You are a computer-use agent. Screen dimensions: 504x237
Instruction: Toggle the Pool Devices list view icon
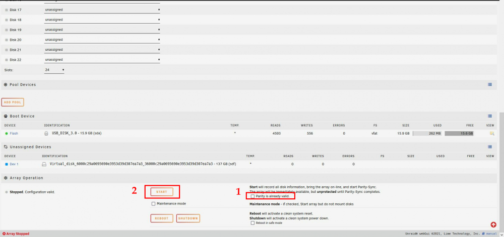[x=489, y=85]
